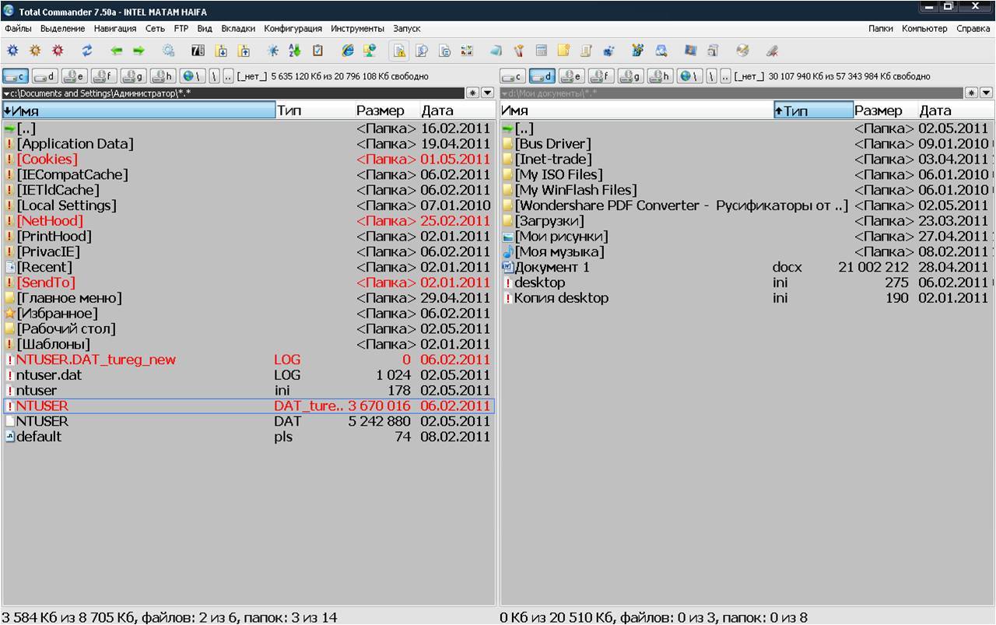
Task: Open the Компьютер menu button
Action: [x=924, y=29]
